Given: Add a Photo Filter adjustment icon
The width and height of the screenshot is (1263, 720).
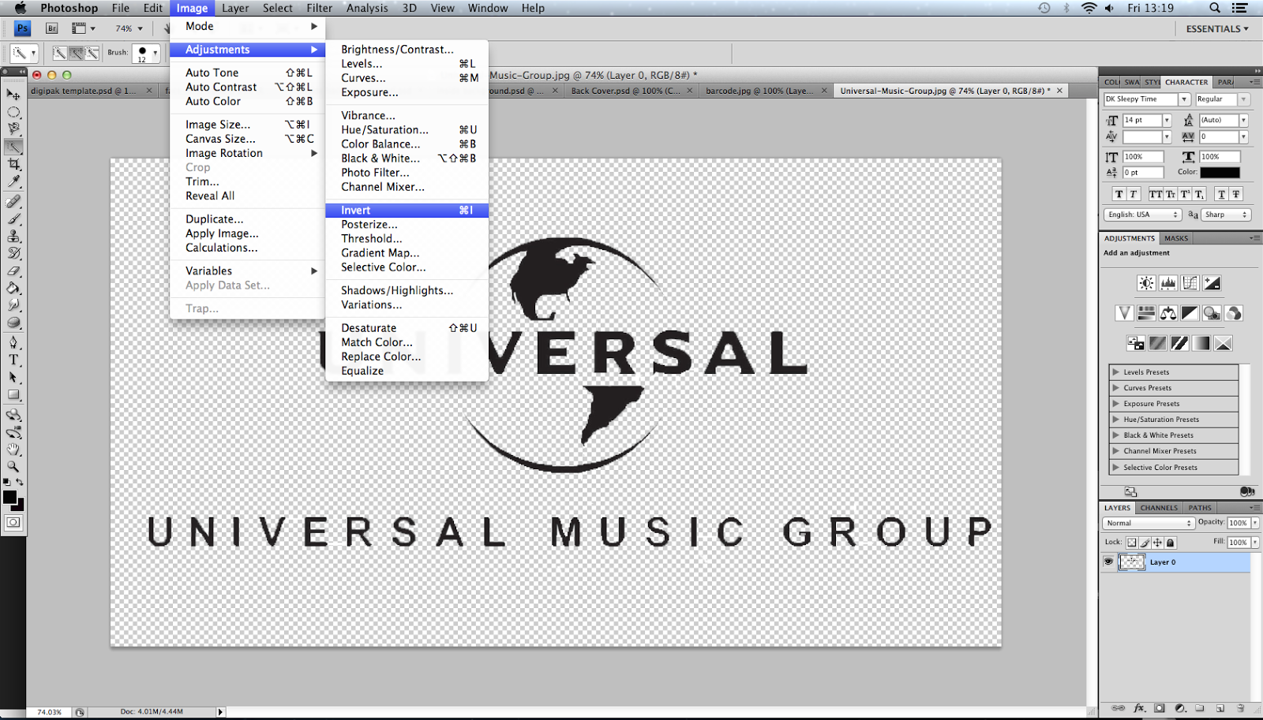Looking at the screenshot, I should tap(1212, 313).
